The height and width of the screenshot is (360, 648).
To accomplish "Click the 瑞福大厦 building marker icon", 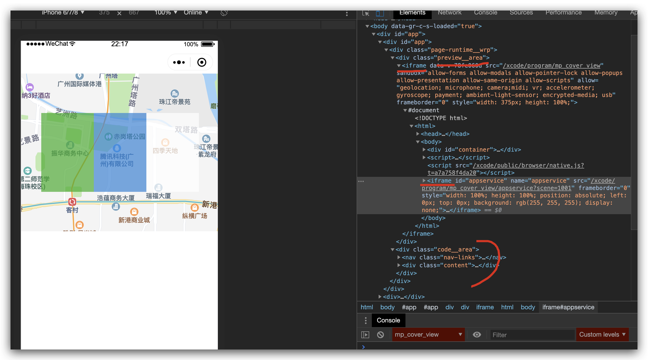I will click(x=158, y=187).
